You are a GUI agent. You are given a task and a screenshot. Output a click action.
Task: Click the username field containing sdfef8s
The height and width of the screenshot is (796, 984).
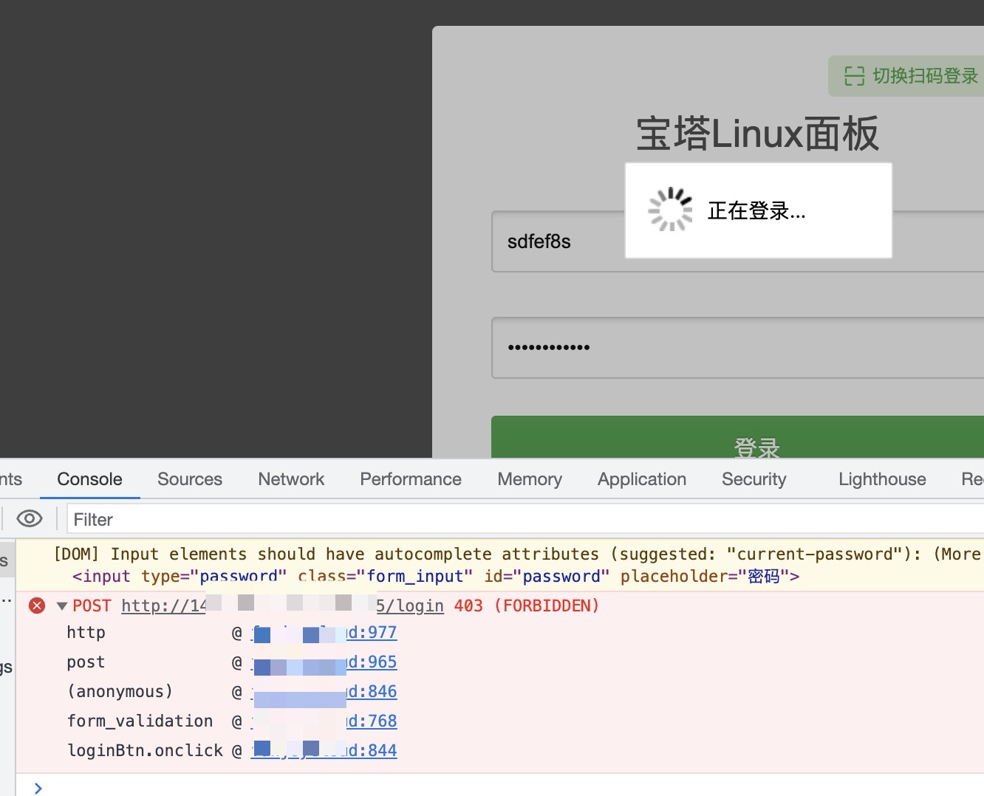(x=737, y=241)
